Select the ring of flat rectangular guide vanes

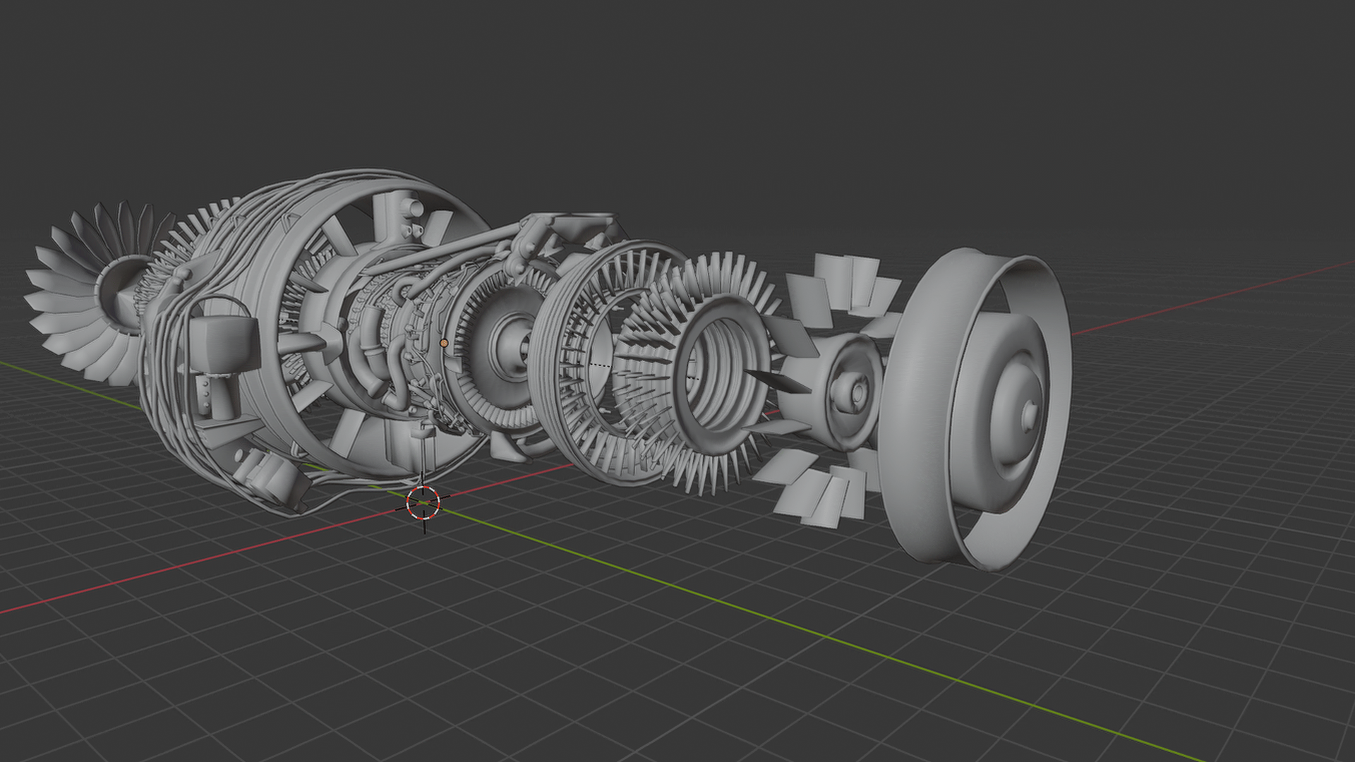826,392
